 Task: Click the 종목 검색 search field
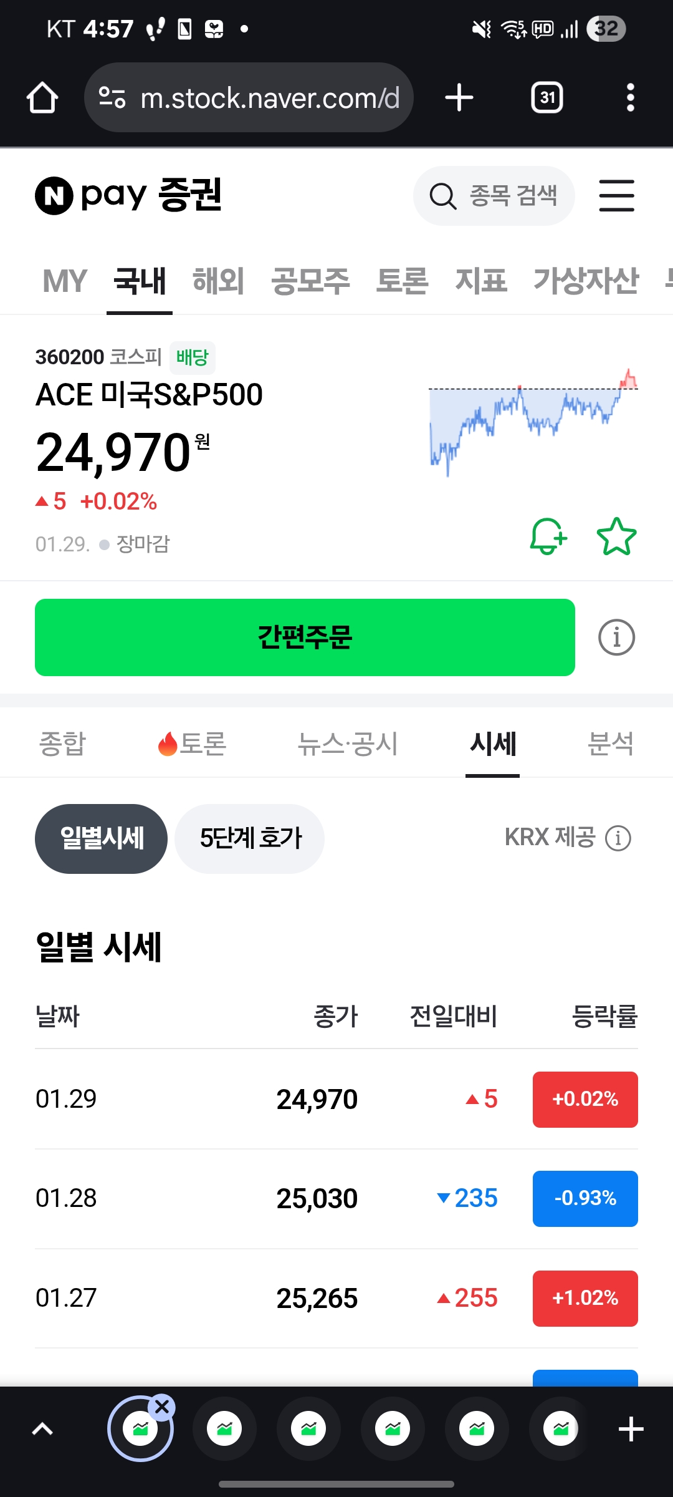(x=494, y=196)
